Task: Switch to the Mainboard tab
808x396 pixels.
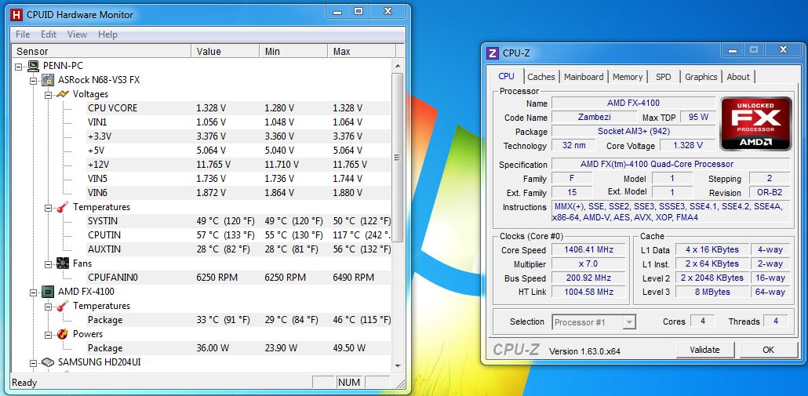Action: point(584,77)
